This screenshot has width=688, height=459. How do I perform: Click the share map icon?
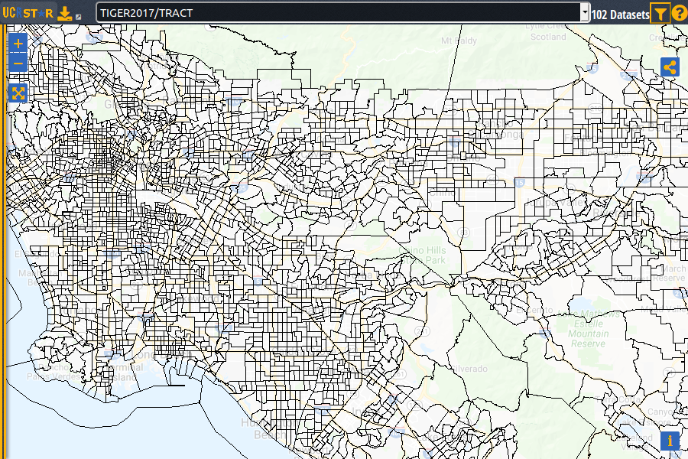tap(670, 67)
